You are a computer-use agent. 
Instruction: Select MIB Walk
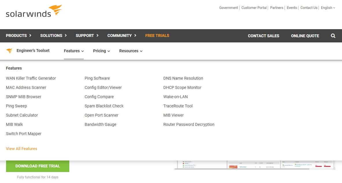[14, 124]
